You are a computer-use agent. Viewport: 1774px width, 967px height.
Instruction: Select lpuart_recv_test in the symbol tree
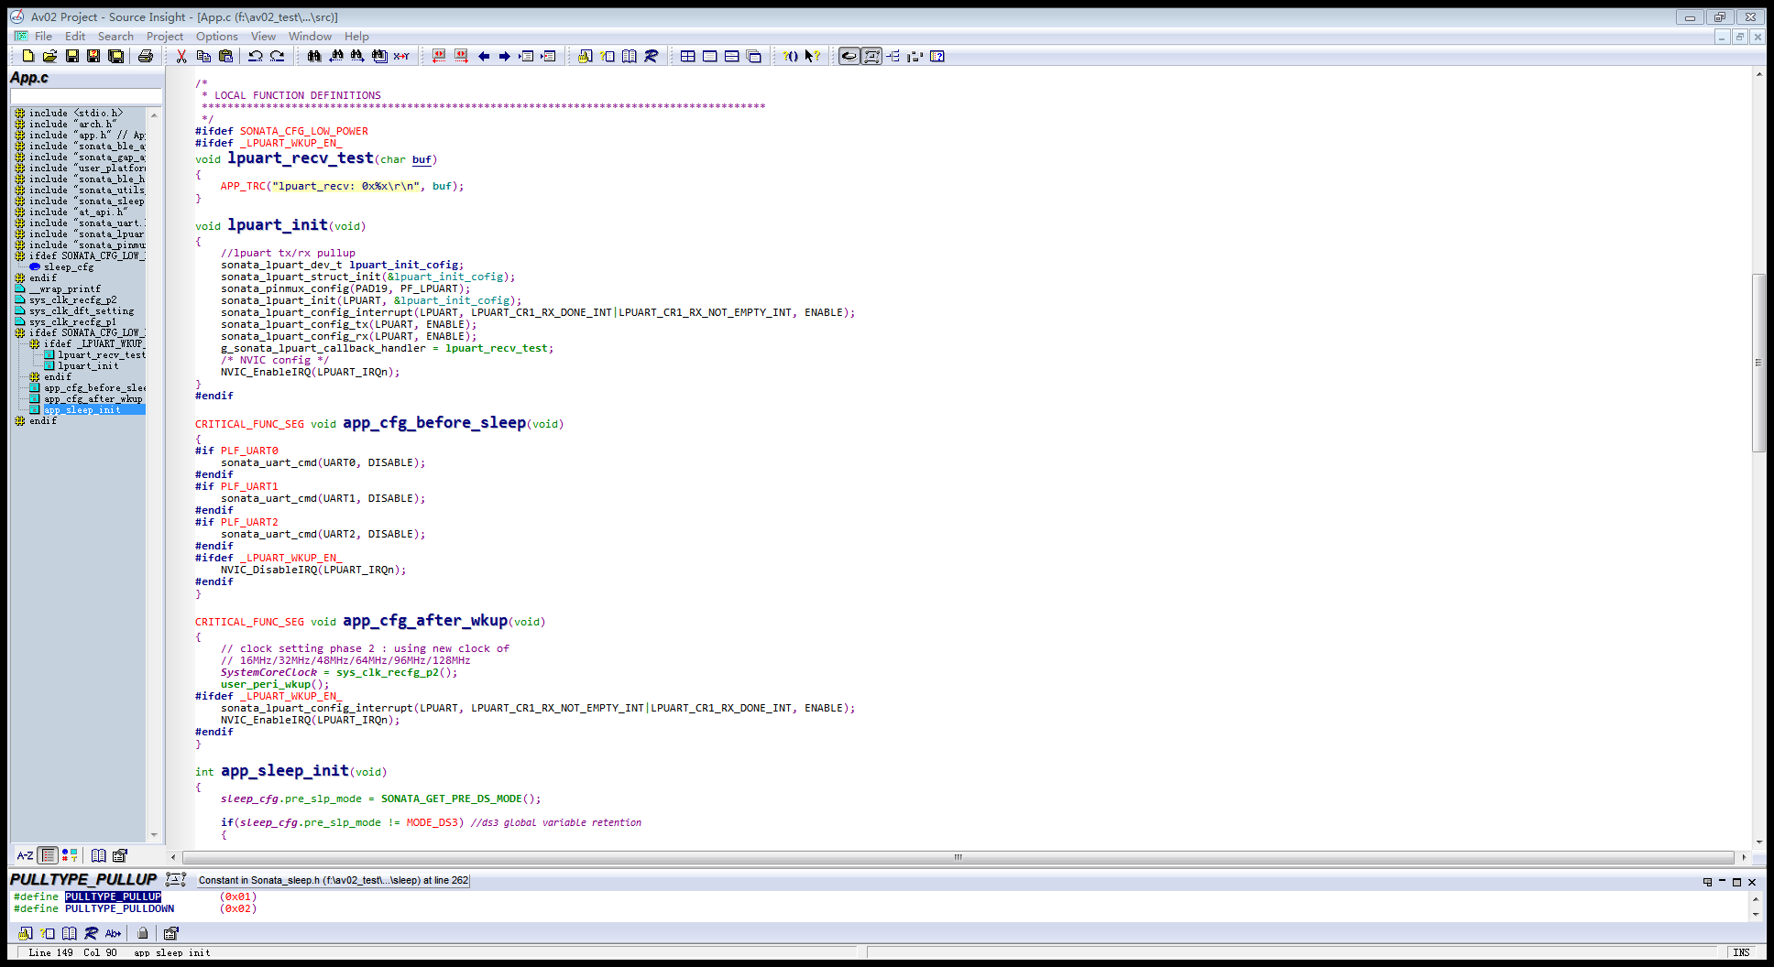point(101,355)
